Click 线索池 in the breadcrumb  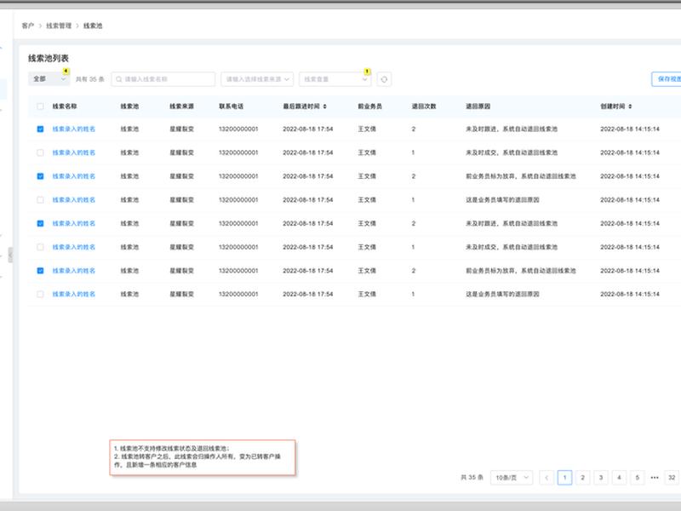[93, 26]
